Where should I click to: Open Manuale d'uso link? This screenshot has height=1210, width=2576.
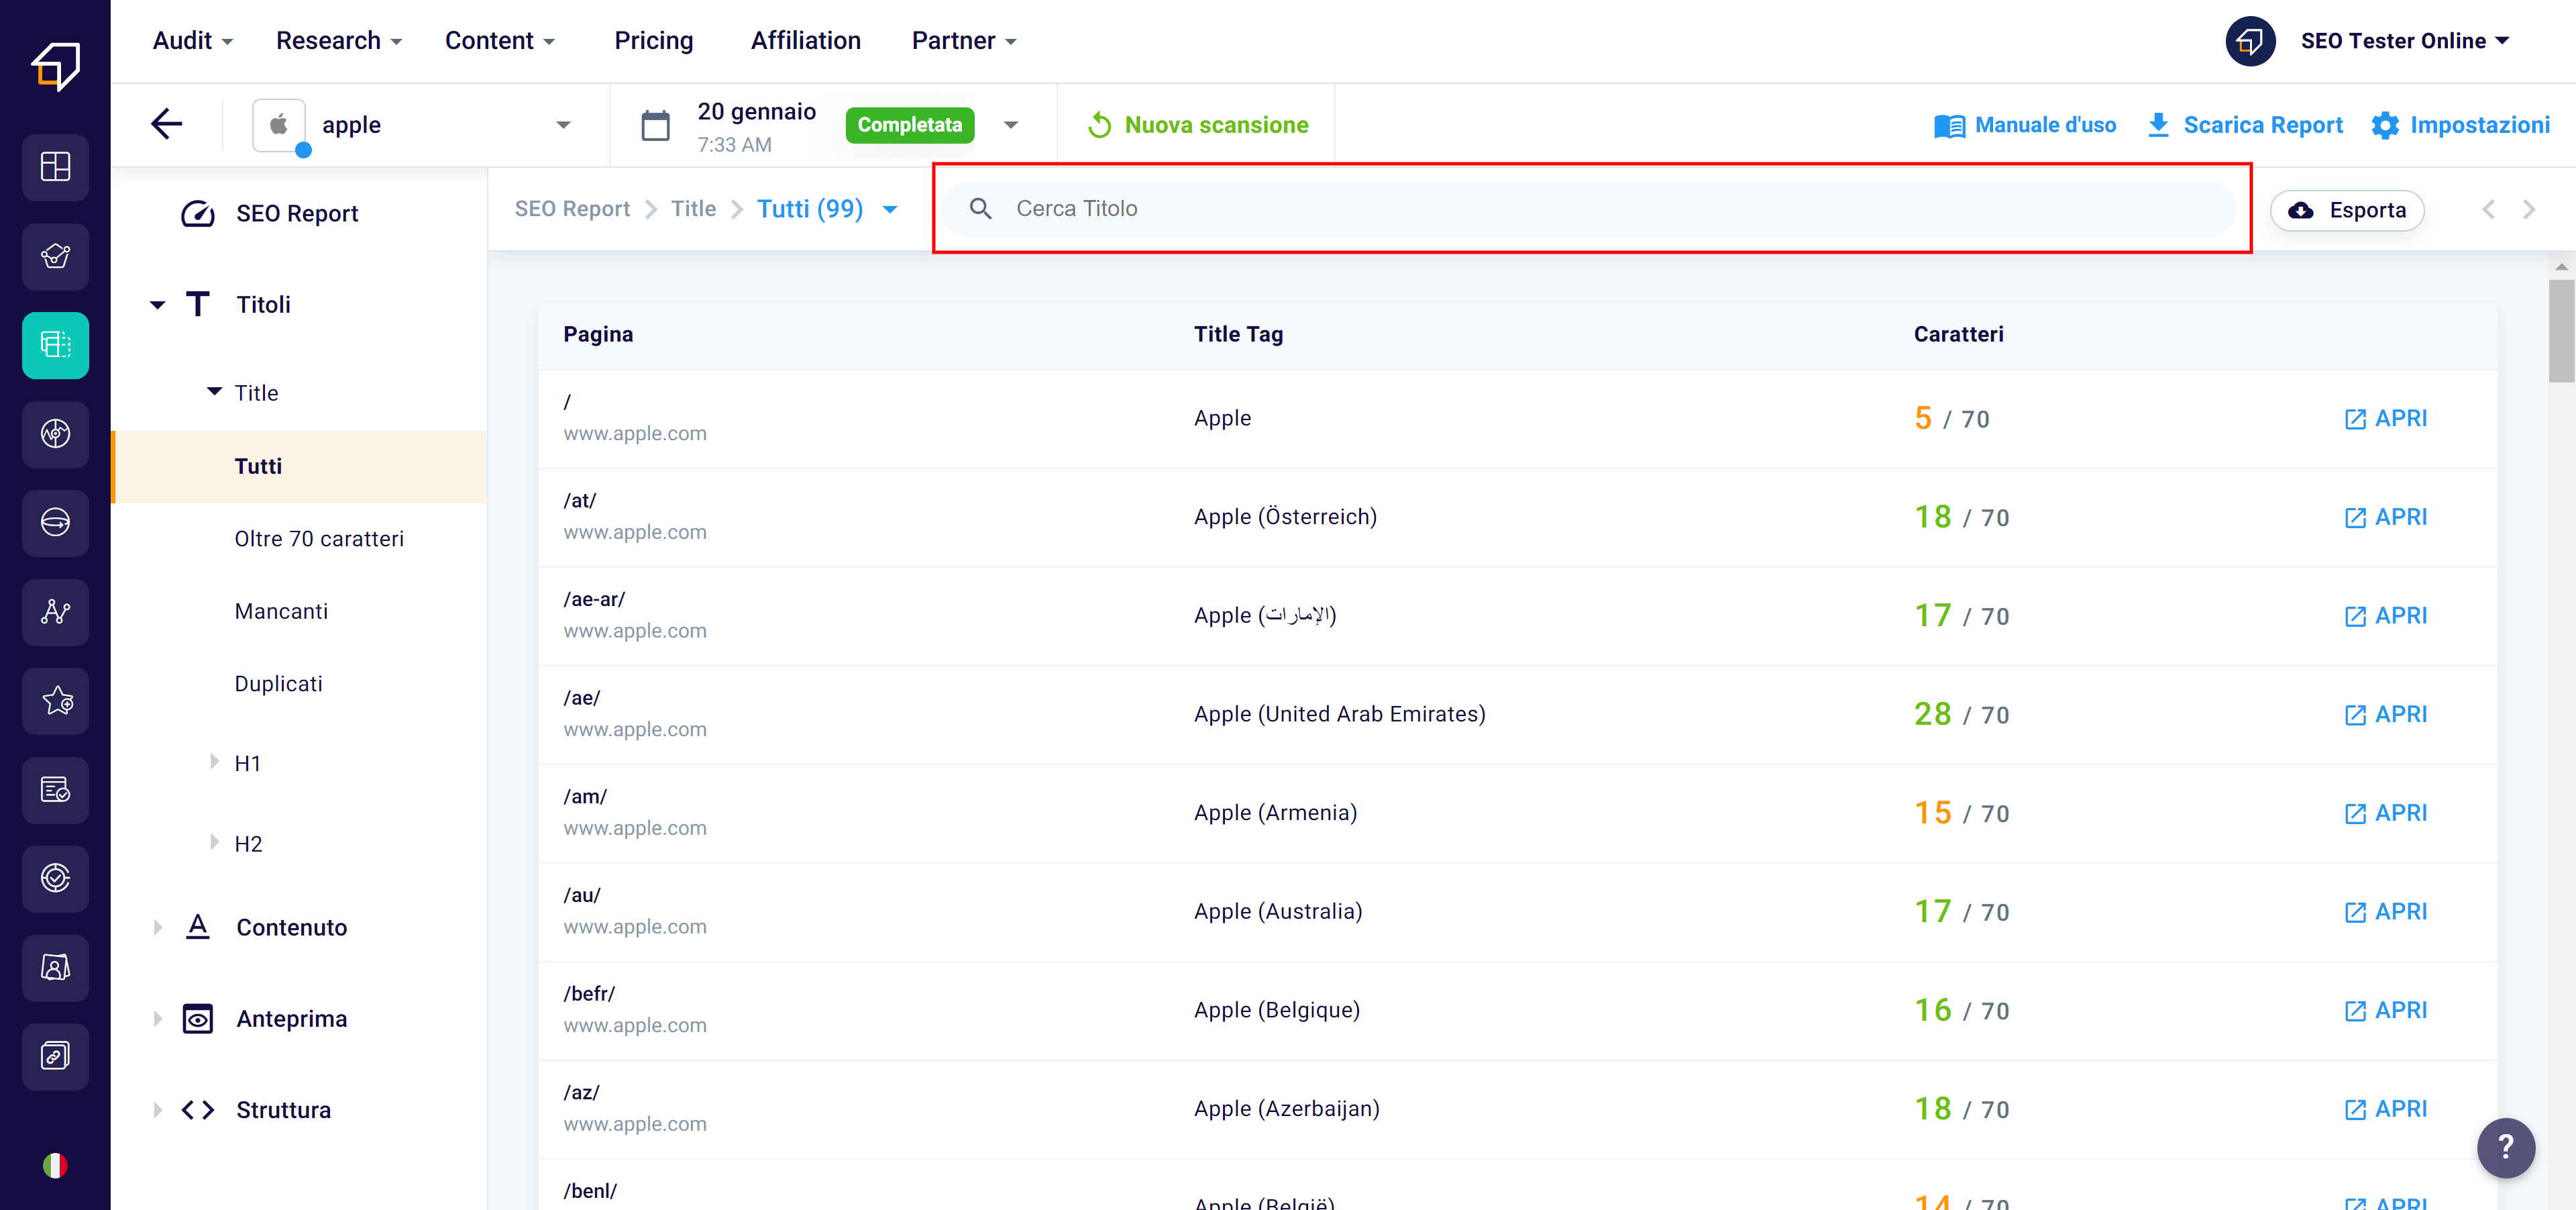(2026, 125)
